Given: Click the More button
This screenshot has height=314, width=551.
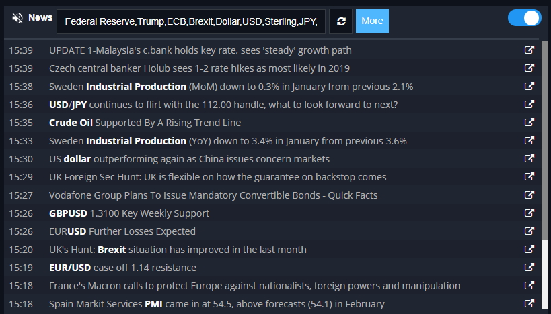Looking at the screenshot, I should click(372, 21).
